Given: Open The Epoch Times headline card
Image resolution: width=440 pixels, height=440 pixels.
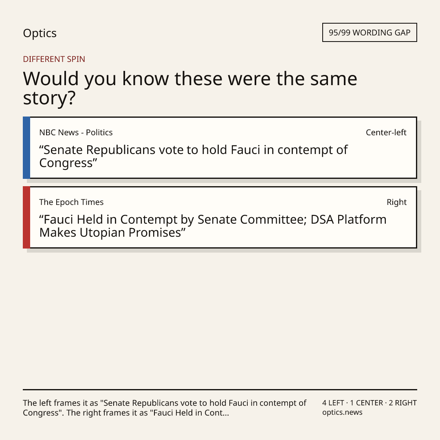Looking at the screenshot, I should (220, 217).
